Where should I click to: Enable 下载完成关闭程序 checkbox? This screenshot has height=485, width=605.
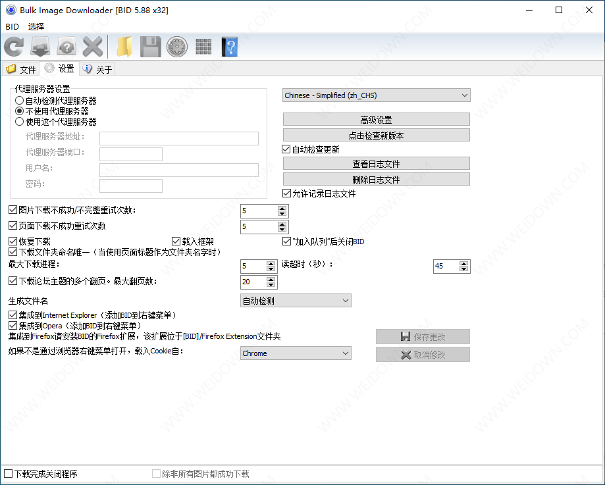click(x=8, y=474)
